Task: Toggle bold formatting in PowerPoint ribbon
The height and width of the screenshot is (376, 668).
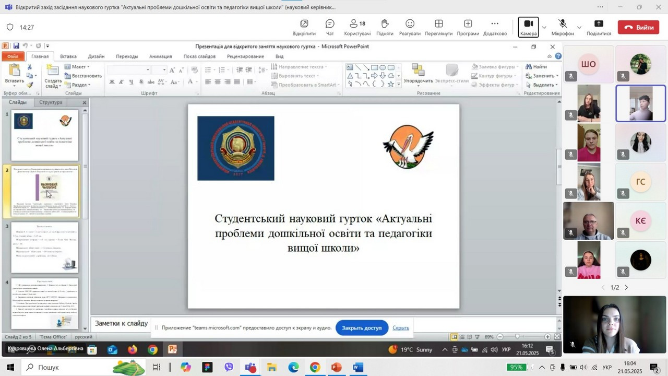Action: (x=112, y=82)
